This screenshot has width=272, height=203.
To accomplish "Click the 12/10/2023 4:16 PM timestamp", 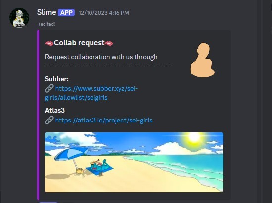I will coord(104,13).
